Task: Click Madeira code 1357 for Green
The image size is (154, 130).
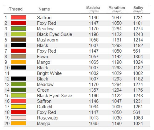Action: click(94, 90)
